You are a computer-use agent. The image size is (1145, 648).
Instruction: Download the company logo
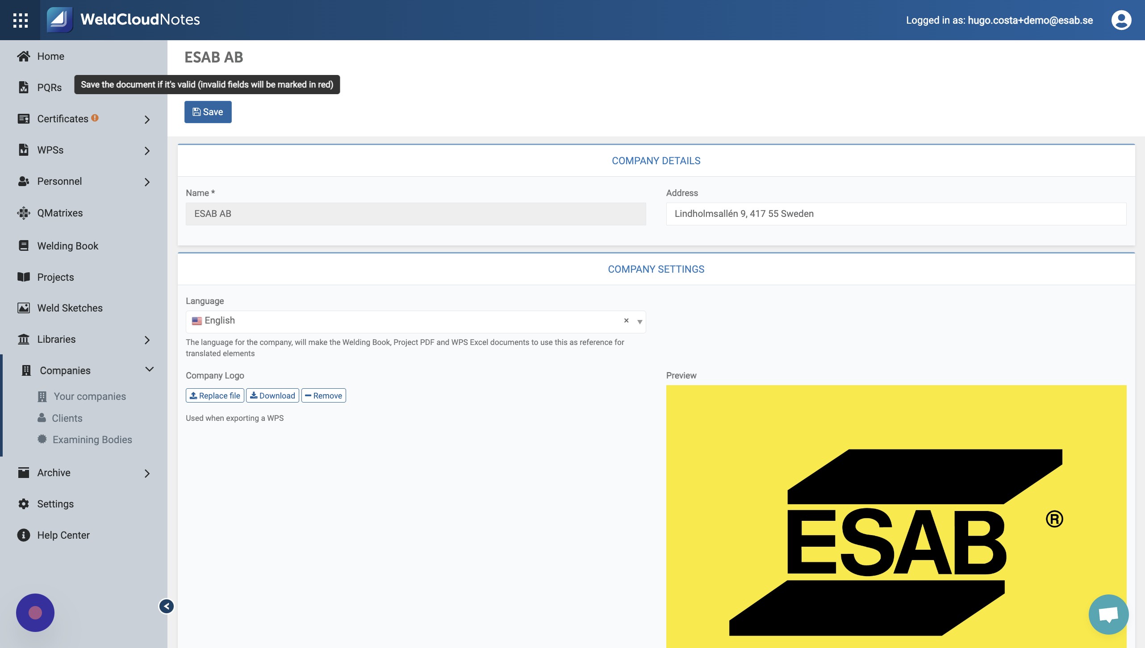click(272, 395)
